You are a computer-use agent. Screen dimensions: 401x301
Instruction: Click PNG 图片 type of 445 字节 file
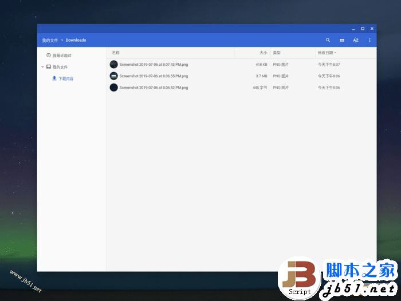click(281, 88)
